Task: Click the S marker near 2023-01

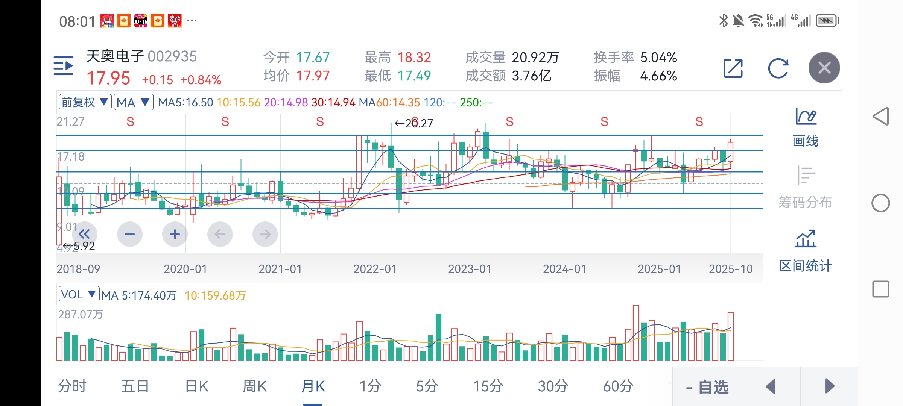Action: tap(509, 122)
